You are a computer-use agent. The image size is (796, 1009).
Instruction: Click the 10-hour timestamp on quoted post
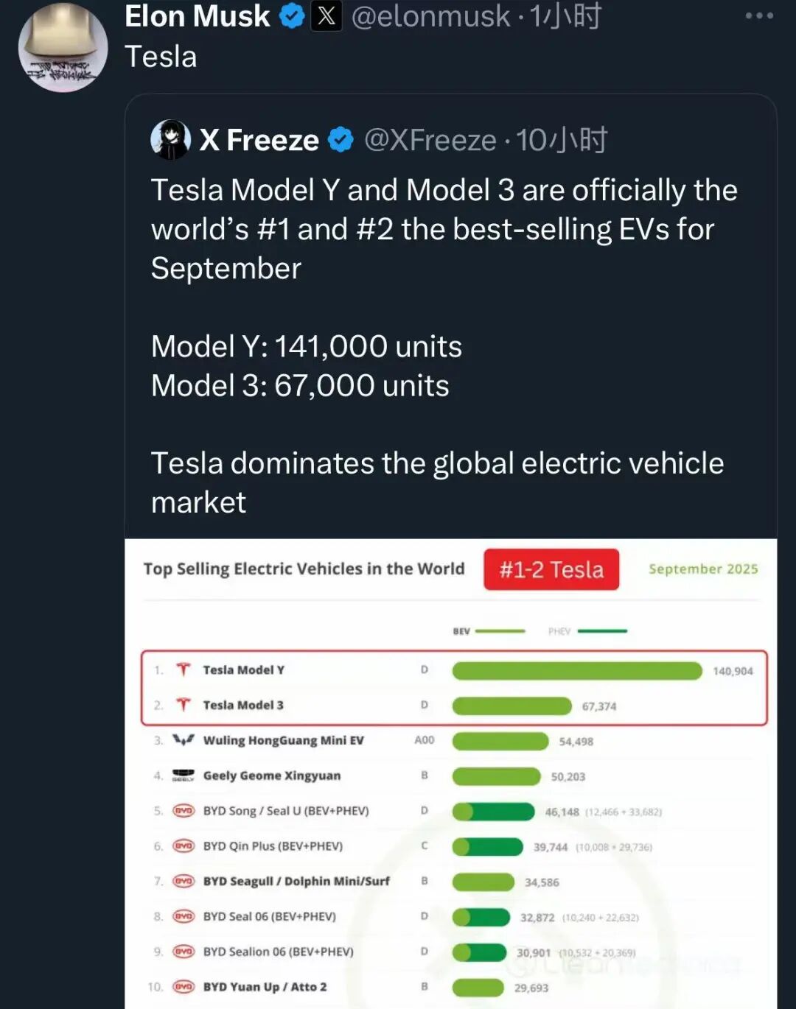pos(562,139)
